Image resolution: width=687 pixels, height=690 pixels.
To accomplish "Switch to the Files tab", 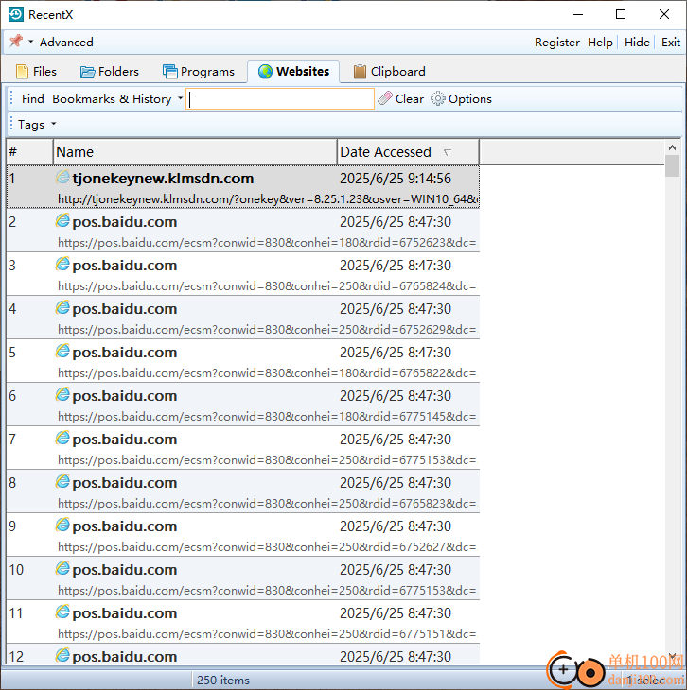I will tap(37, 71).
